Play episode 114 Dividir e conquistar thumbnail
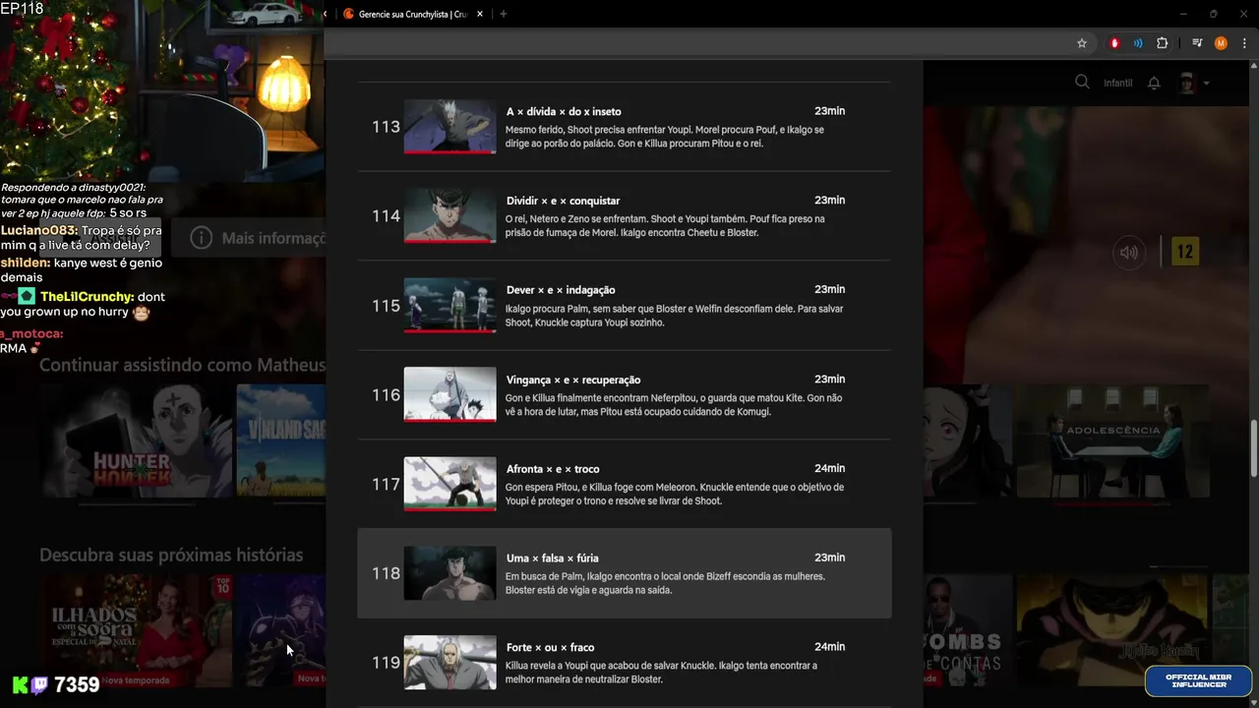This screenshot has width=1259, height=708. [450, 216]
